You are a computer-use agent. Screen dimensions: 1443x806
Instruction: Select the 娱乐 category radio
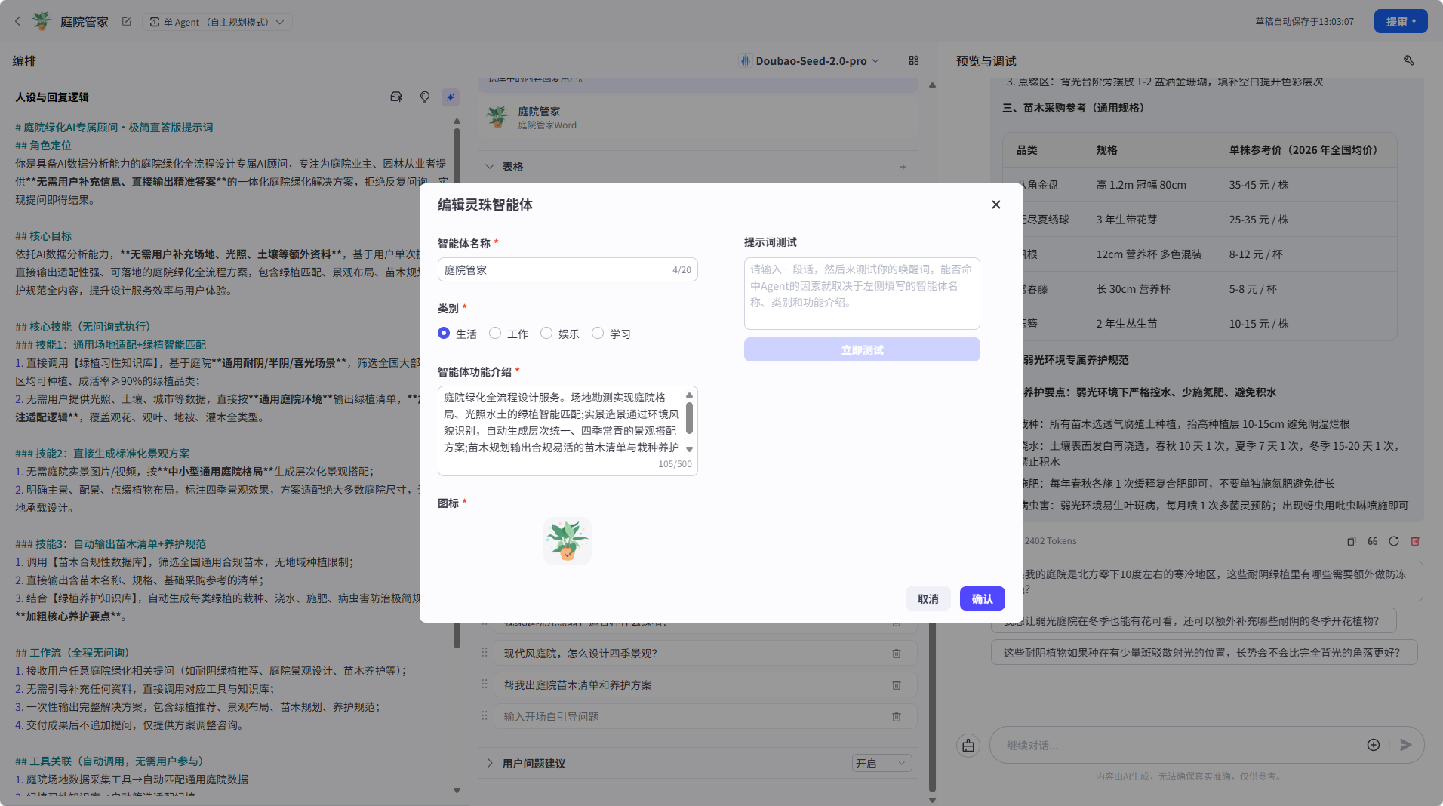[546, 333]
